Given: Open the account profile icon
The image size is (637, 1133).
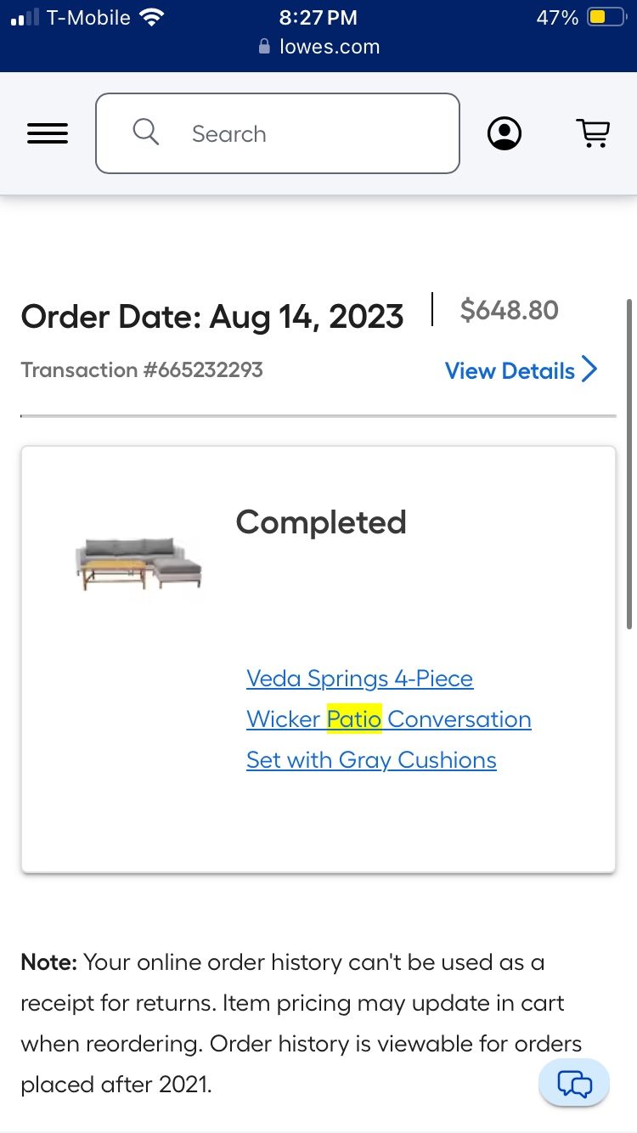Looking at the screenshot, I should (505, 133).
